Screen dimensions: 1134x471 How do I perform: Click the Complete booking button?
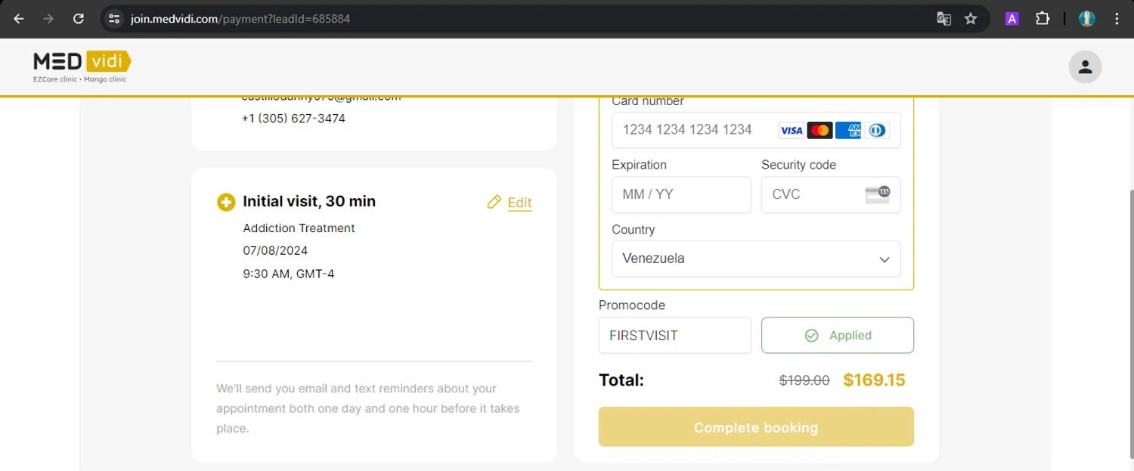[756, 427]
